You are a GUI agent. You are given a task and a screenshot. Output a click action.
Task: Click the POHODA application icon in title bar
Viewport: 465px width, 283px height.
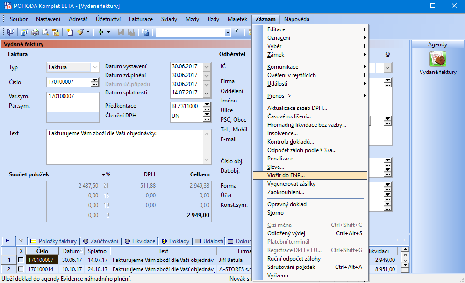(x=7, y=6)
